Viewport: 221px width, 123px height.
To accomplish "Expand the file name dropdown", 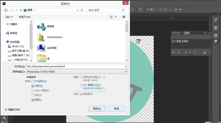I will (x=126, y=67).
